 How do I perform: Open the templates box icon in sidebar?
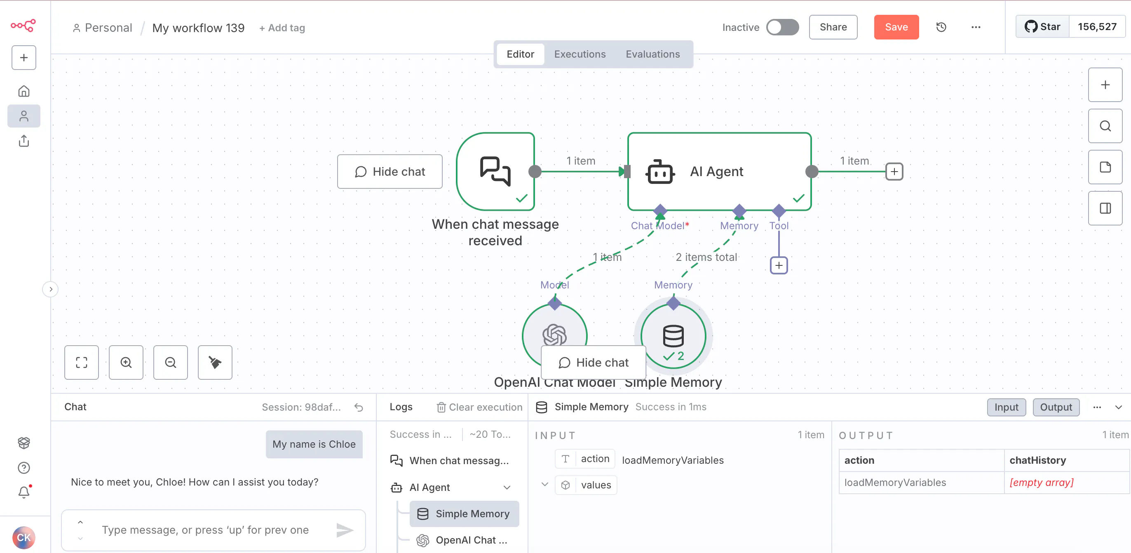[x=24, y=443]
